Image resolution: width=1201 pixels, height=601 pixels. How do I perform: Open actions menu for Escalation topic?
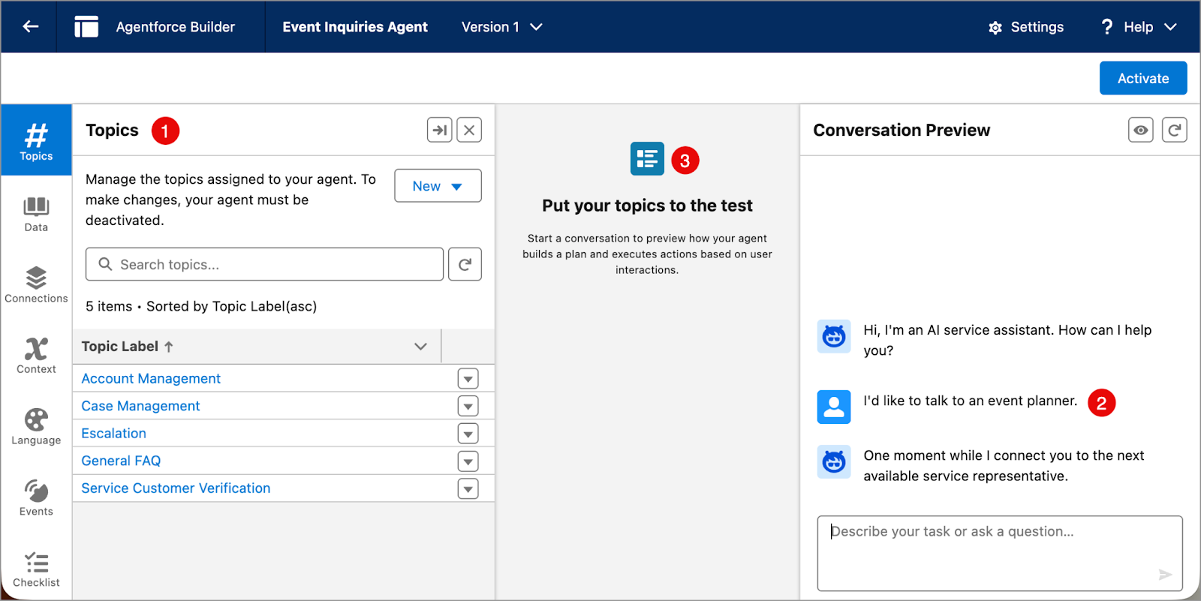tap(468, 434)
